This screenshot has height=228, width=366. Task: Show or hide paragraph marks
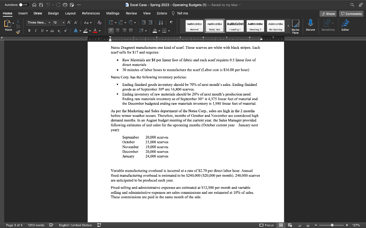tap(171, 22)
